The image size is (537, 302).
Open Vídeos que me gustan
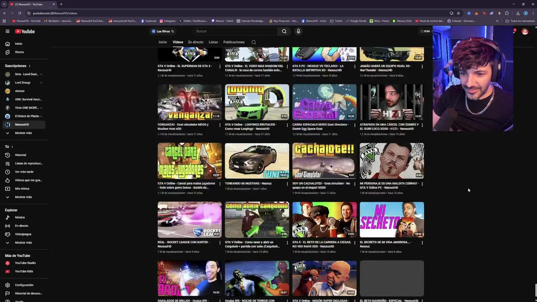point(24,180)
